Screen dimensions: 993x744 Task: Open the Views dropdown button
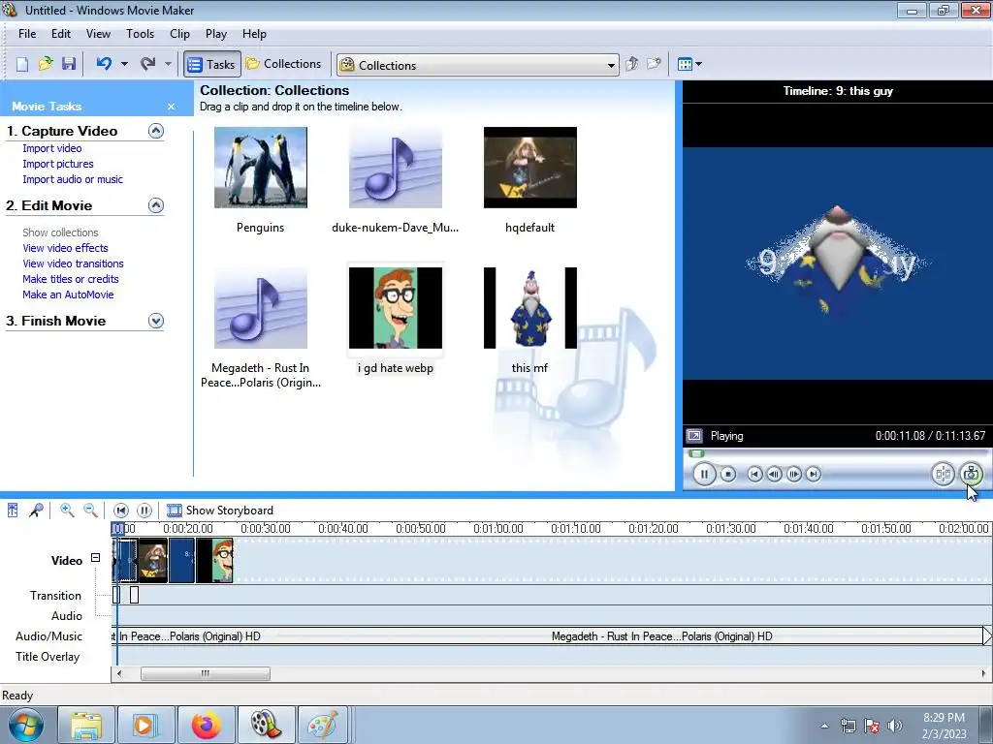pyautogui.click(x=689, y=64)
